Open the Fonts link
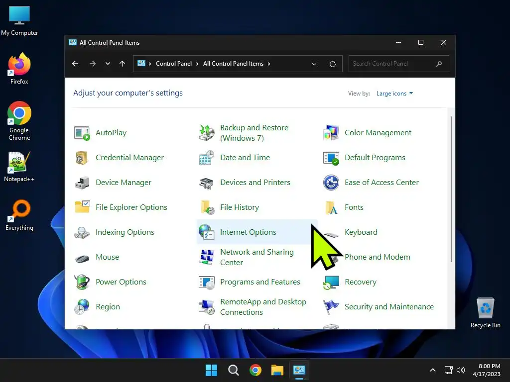Viewport: 510px width, 382px height. pos(354,207)
